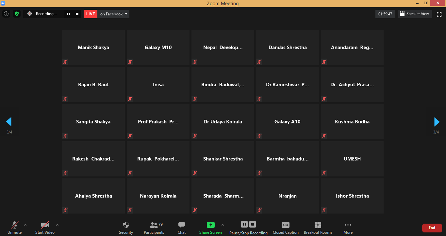Click the green Share Screen icon
This screenshot has width=446, height=236.
211,225
